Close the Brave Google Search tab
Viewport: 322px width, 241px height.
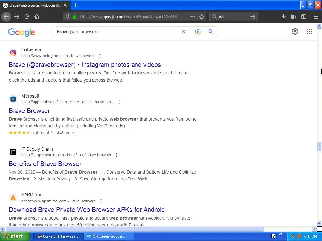pos(65,5)
